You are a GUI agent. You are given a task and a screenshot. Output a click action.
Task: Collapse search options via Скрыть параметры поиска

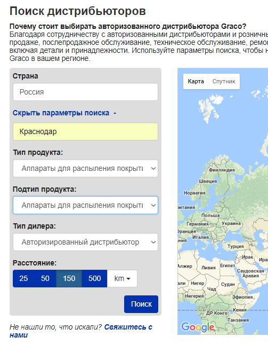(64, 113)
